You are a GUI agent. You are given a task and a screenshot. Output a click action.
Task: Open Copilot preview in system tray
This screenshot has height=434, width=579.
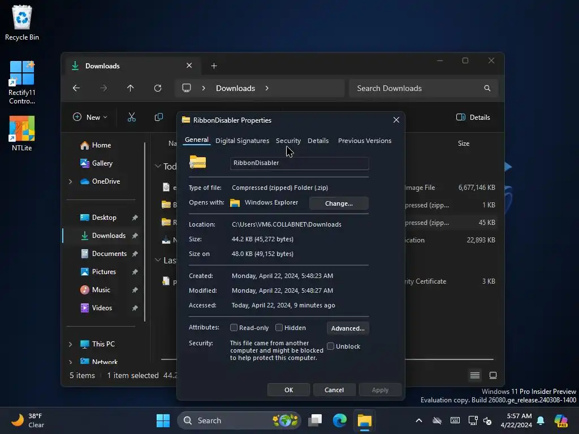click(x=561, y=420)
